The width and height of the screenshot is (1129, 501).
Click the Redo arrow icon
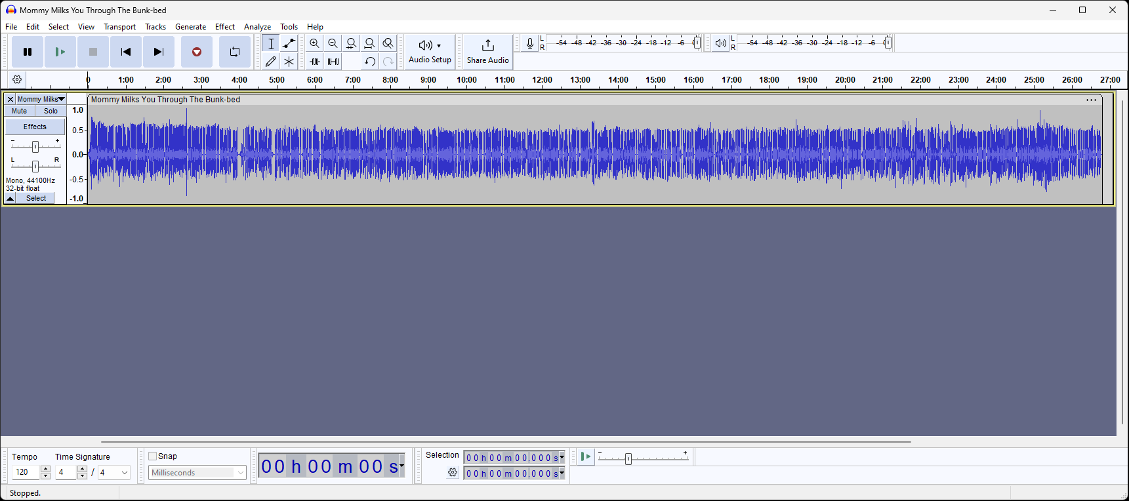tap(388, 62)
